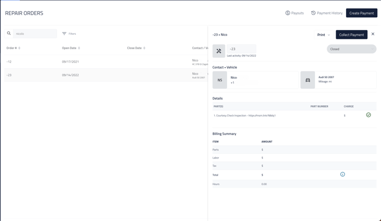381x221 pixels.
Task: Click the repair tools wrench icon
Action: (x=219, y=51)
